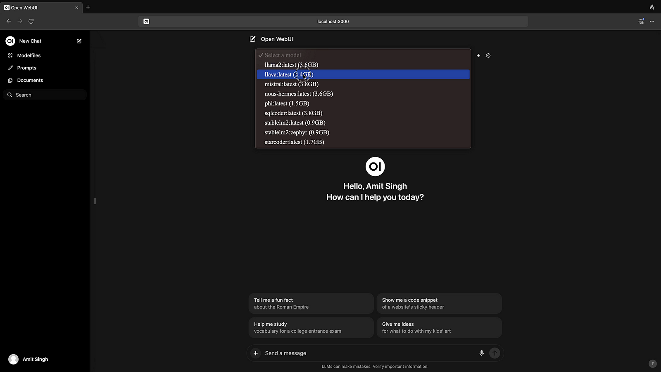Click the microphone voice input icon

pos(481,353)
